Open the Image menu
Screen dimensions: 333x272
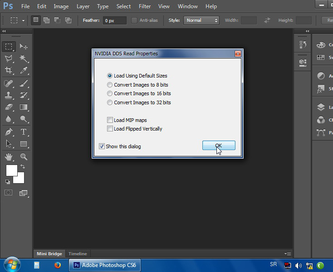coord(61,6)
